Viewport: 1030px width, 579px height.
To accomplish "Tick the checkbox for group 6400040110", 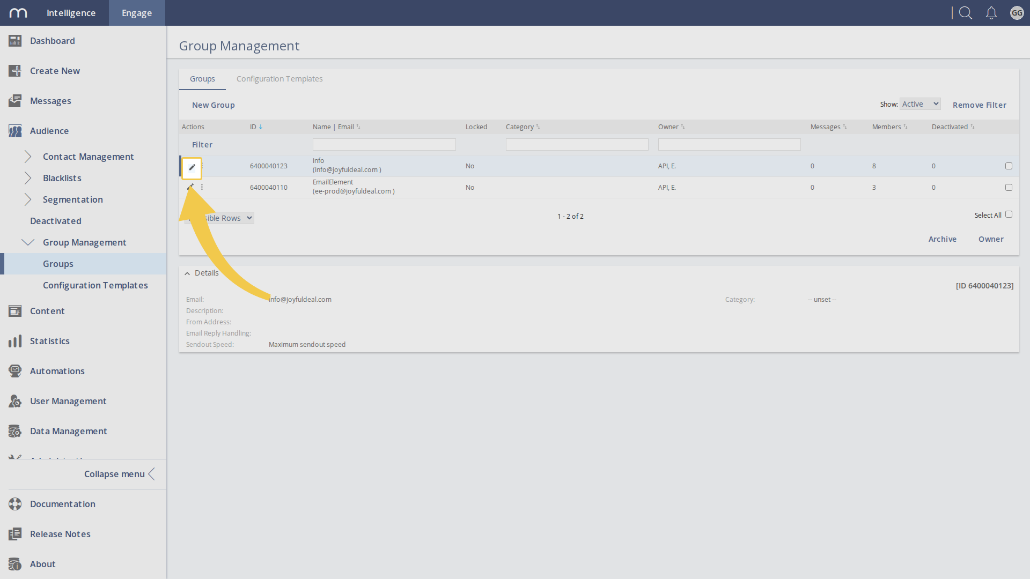I will (x=1009, y=188).
